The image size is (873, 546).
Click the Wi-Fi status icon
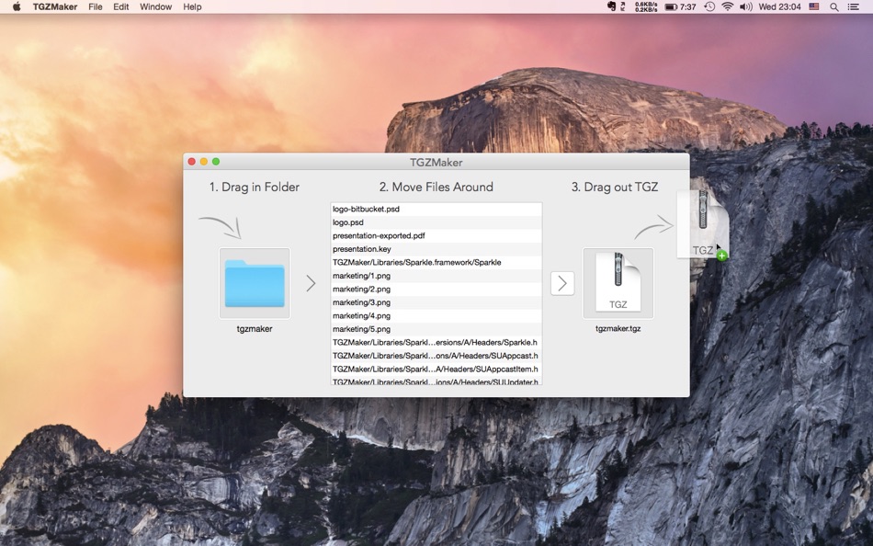tap(729, 6)
